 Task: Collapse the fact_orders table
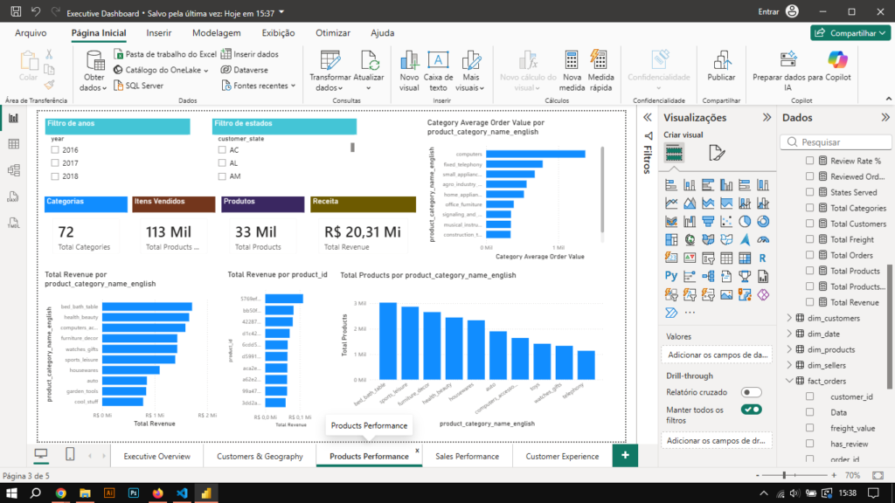[790, 381]
